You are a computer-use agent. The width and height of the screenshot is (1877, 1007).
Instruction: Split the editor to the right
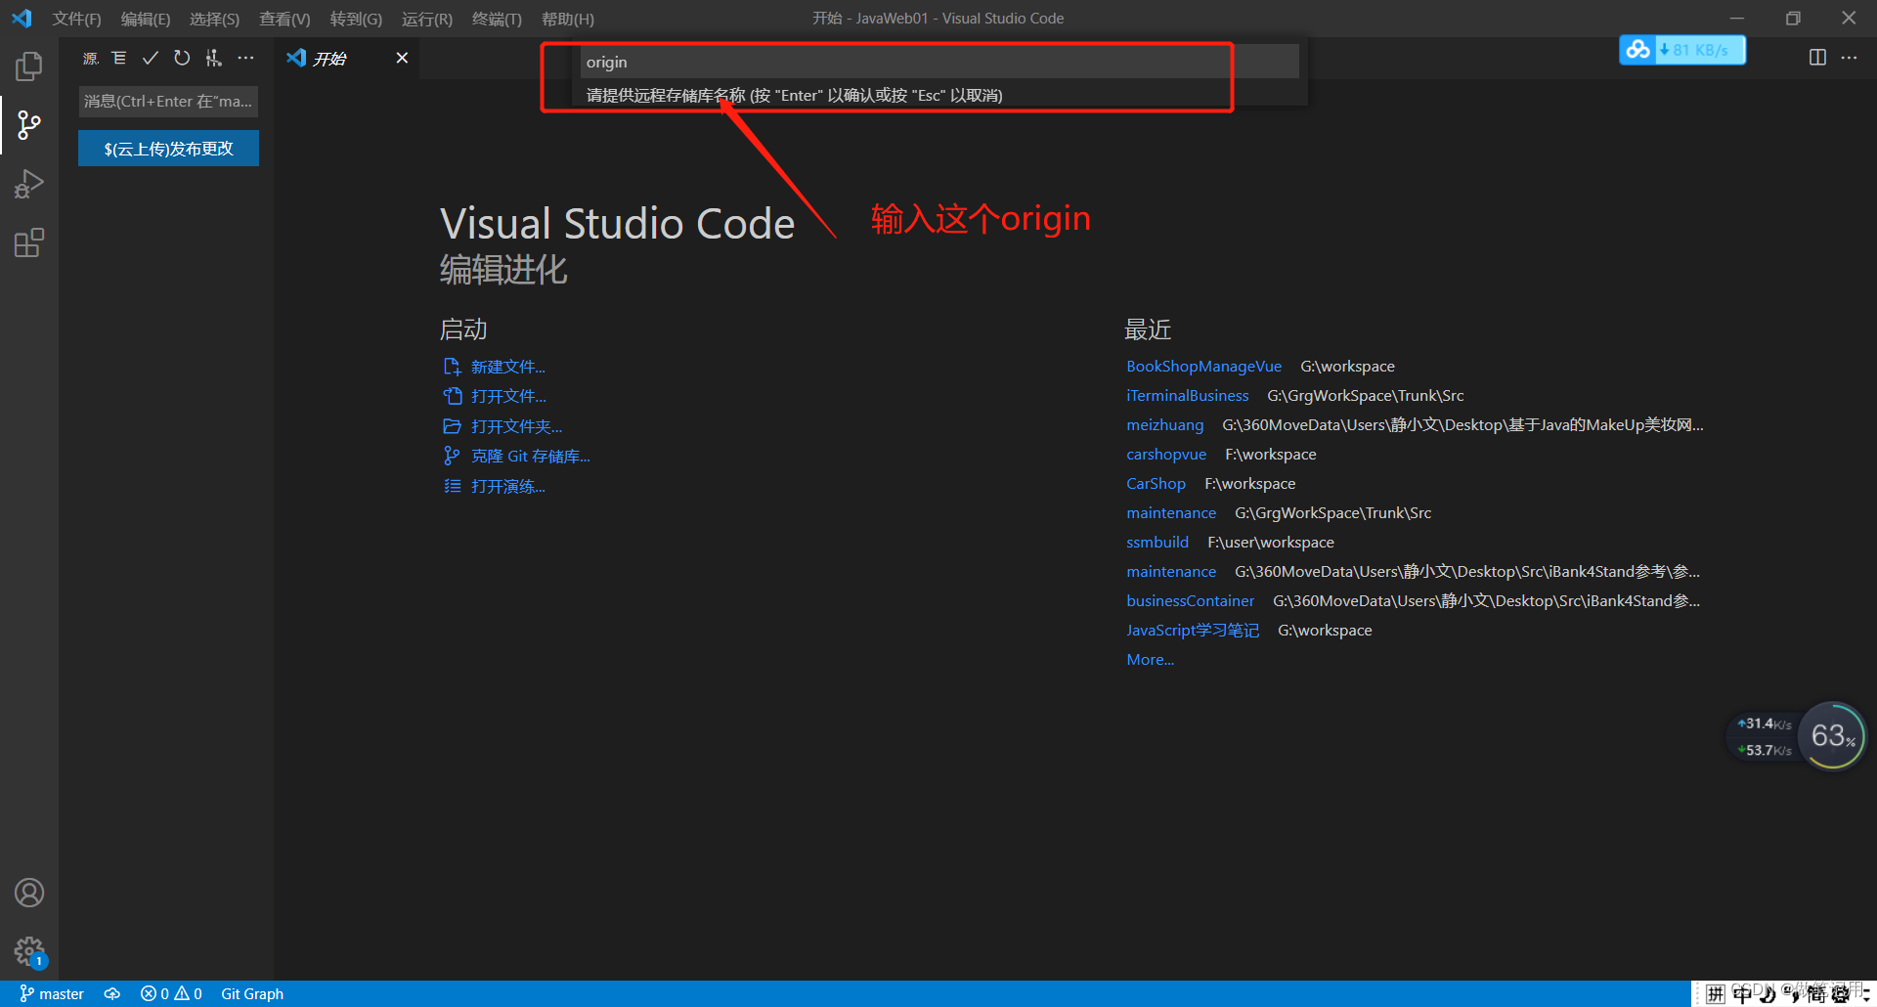pos(1817,58)
